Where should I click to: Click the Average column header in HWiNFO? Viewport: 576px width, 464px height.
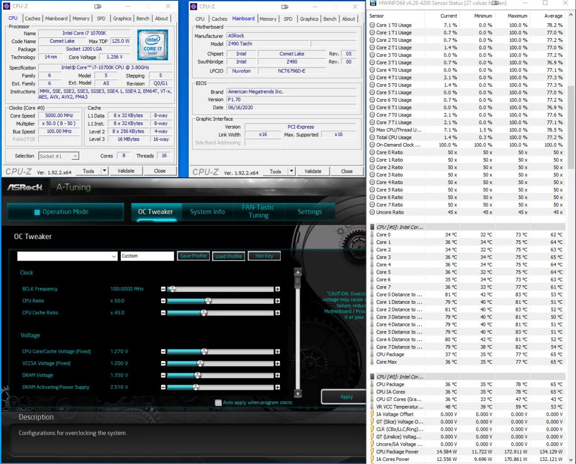pos(553,16)
